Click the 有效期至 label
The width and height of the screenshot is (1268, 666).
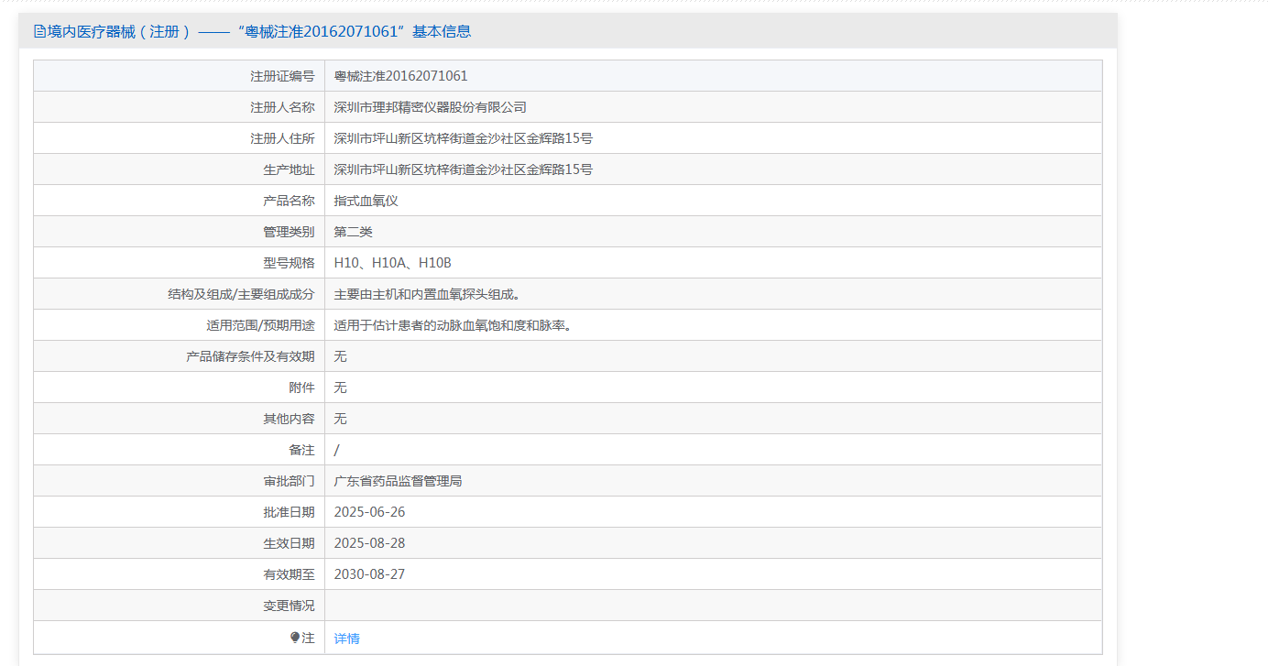point(290,574)
